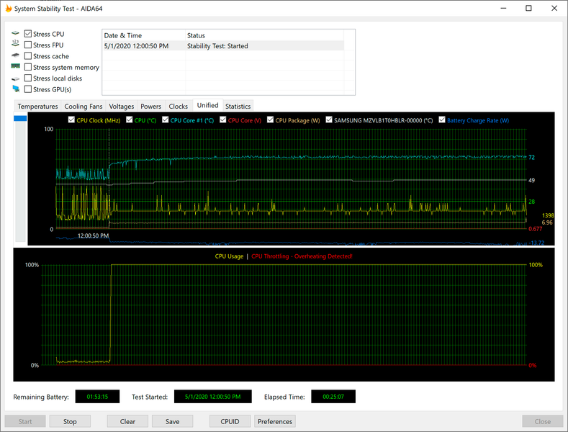
Task: Click the CPU chip icon beside Stress CPU
Action: click(x=15, y=33)
